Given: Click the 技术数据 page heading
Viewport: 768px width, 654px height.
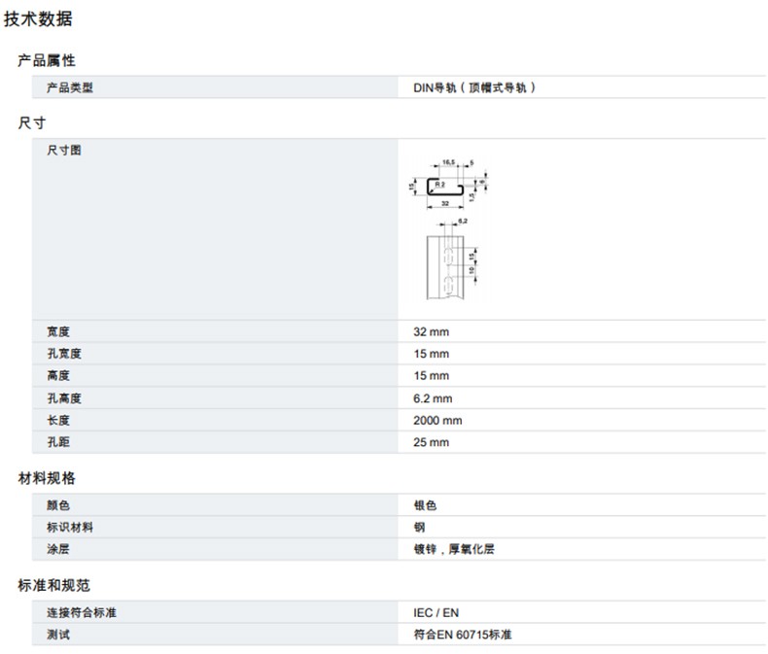Looking at the screenshot, I should [38, 19].
